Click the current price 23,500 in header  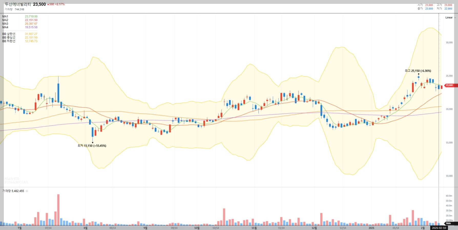click(39, 4)
